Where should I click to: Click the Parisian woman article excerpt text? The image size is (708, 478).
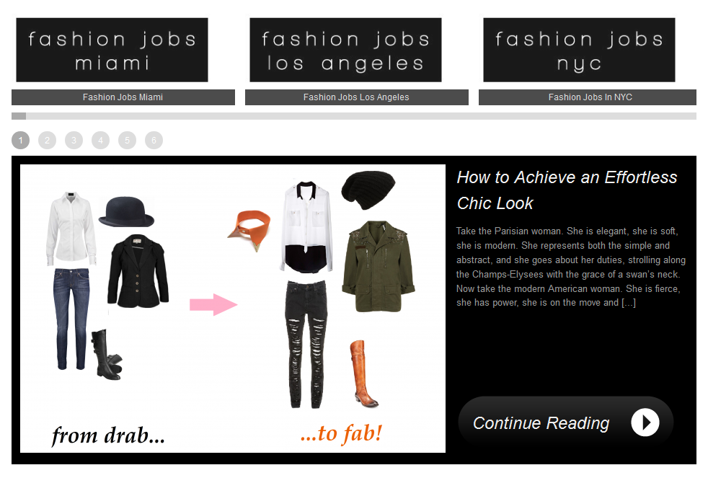[571, 267]
